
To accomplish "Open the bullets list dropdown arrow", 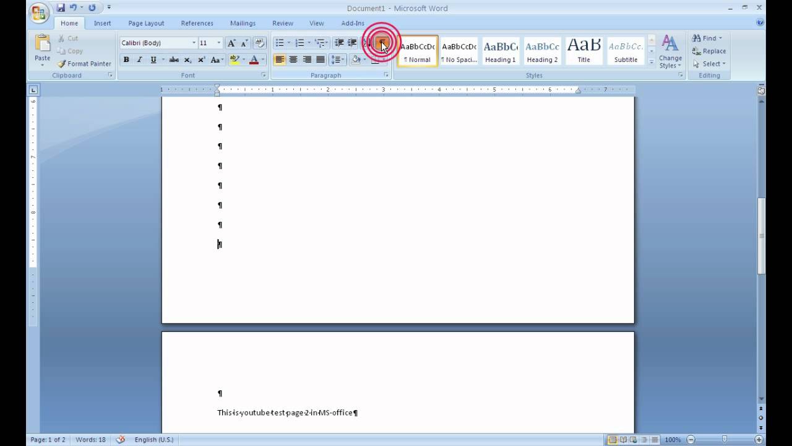I will tap(288, 43).
